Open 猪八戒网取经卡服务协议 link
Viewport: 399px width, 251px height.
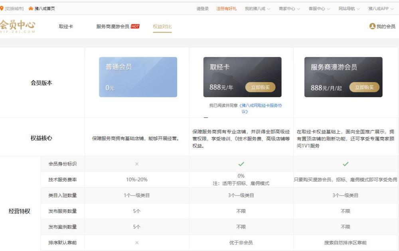click(x=261, y=108)
